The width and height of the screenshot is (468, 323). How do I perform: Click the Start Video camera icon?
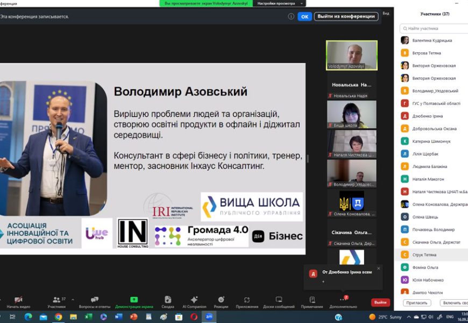point(18,300)
